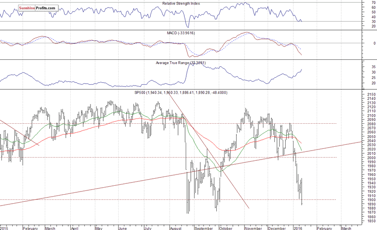Select the 2016 year axis marker

click(x=298, y=228)
